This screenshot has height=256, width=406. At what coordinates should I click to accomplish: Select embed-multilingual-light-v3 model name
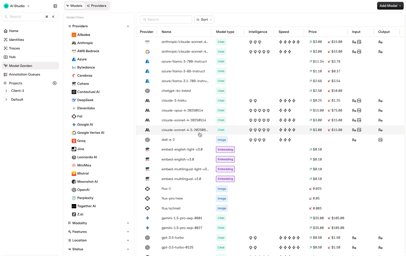tap(185, 169)
